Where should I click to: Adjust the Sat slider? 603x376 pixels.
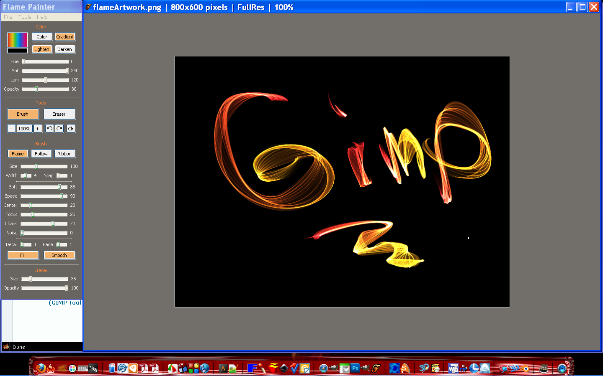45,71
